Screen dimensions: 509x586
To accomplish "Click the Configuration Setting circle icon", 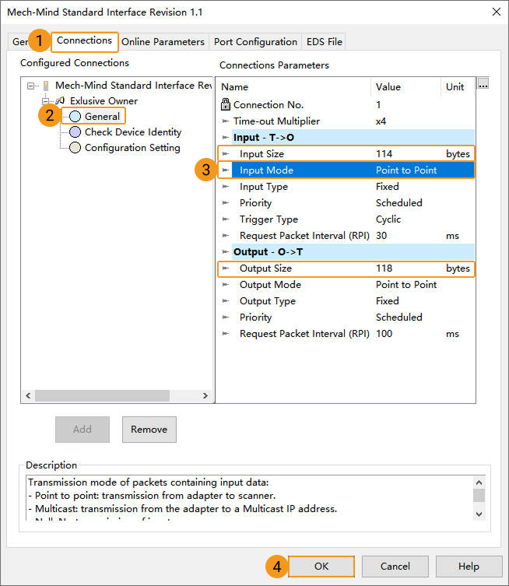I will (x=75, y=148).
